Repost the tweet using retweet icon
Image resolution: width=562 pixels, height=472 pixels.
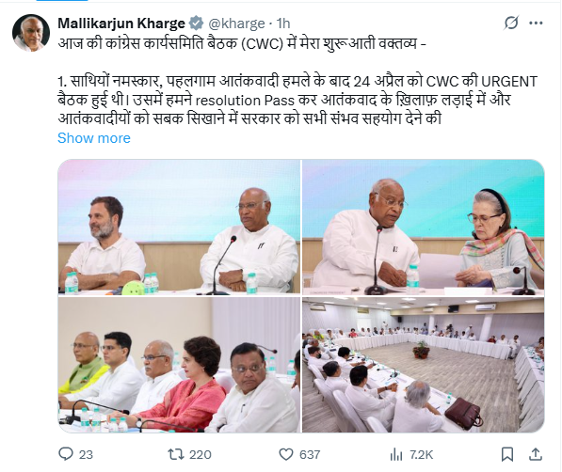click(x=176, y=454)
